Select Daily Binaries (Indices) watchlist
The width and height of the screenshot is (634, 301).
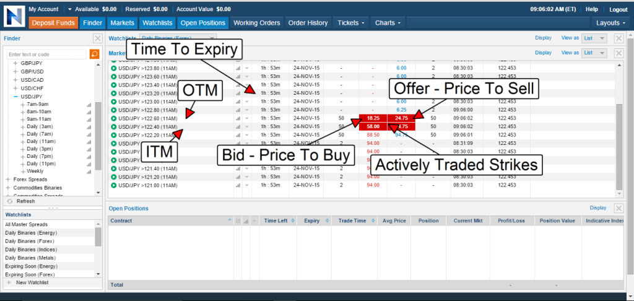coord(31,250)
